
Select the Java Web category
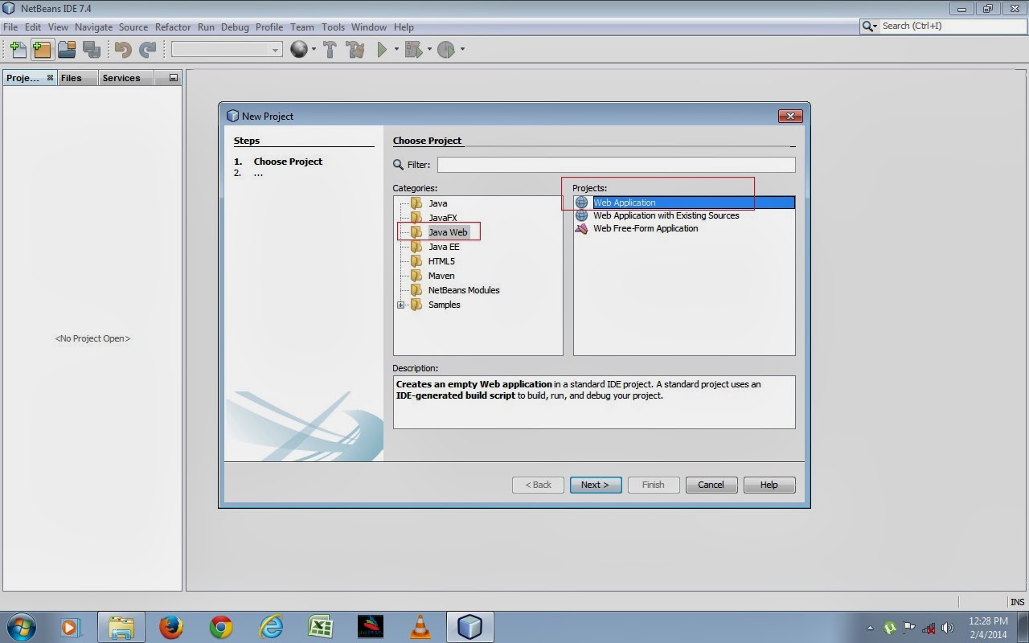click(447, 232)
